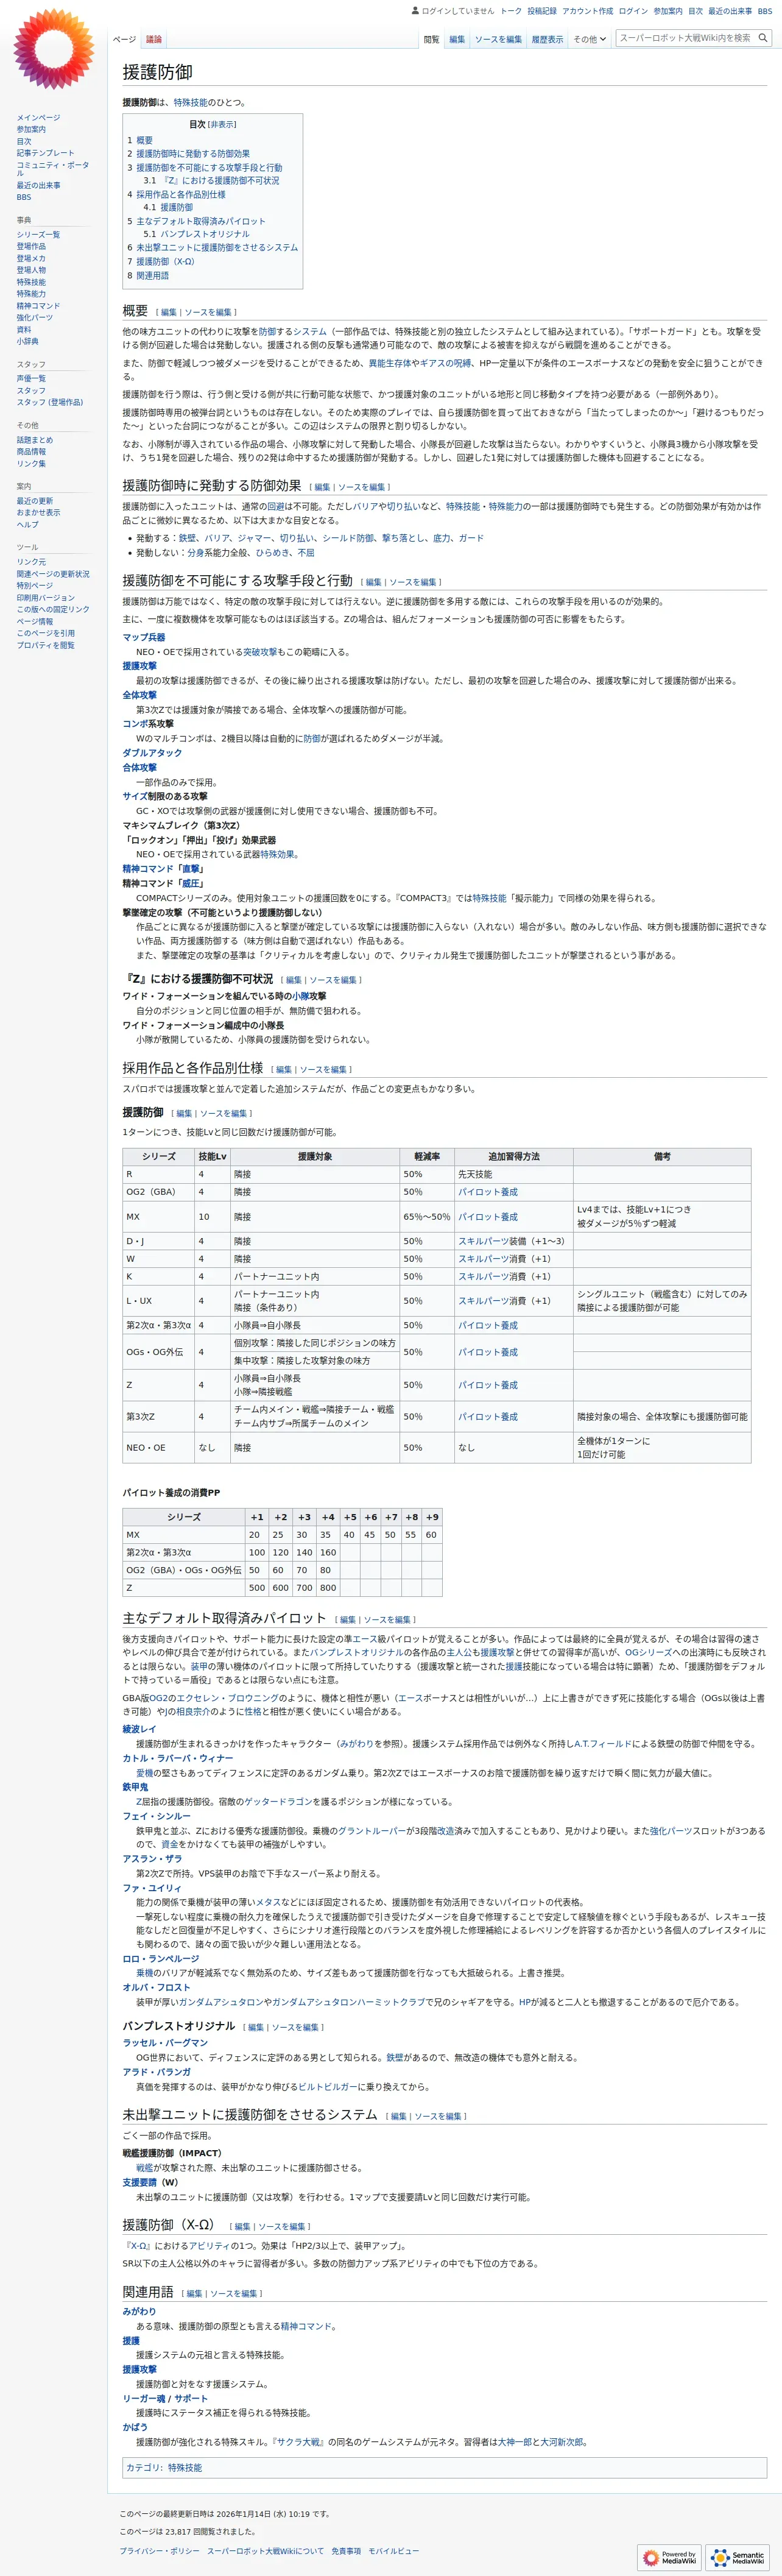Click the BBS link in the top bar
Screen dimensions: 782x2576
(765, 11)
